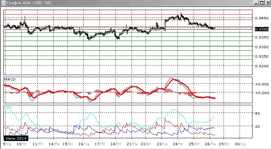Click the +0.000 MACD scale label
Screen dimensions: 271x149
[x=262, y=93]
